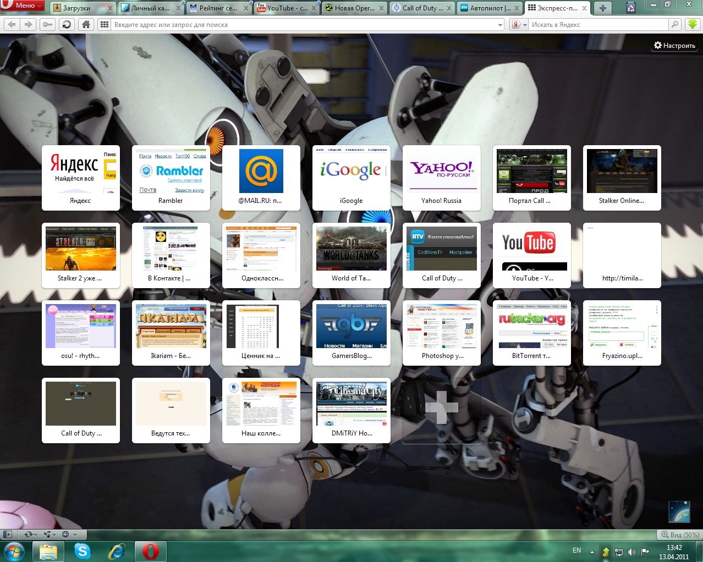Launch Internet Explorer from the taskbar
Screen dimensions: 703x562
click(116, 551)
